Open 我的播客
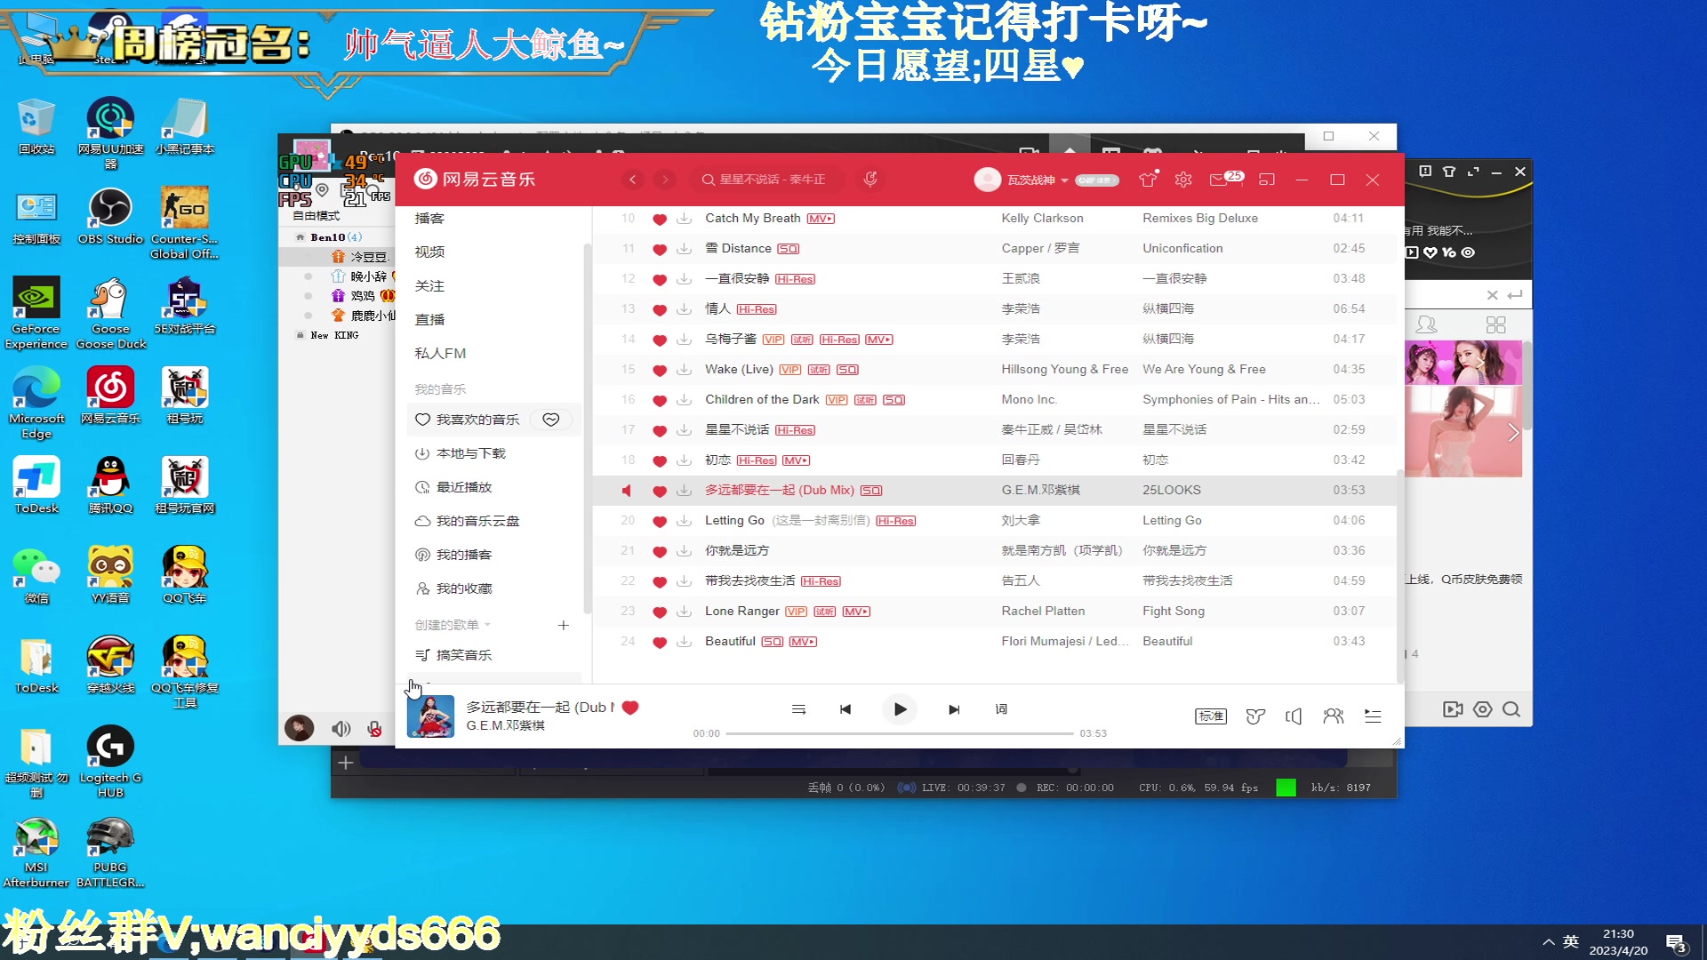Image resolution: width=1707 pixels, height=960 pixels. pos(464,555)
